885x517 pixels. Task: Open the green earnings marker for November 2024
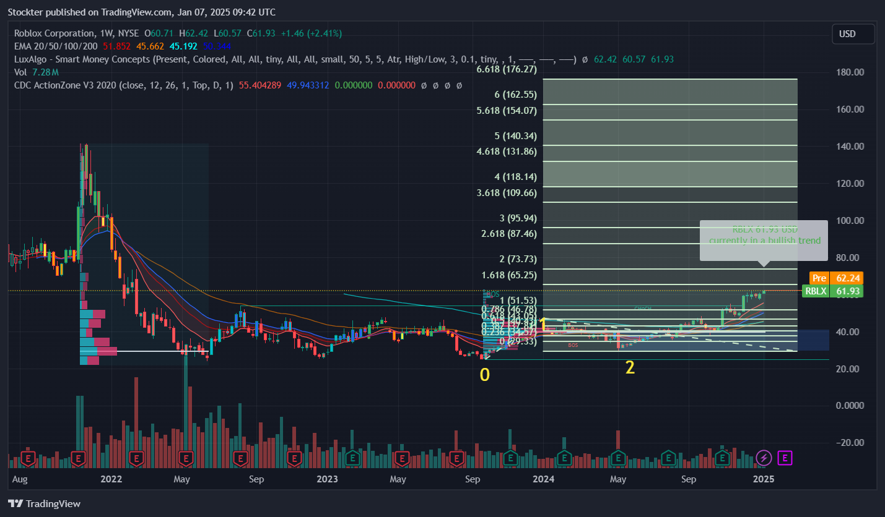tap(722, 458)
